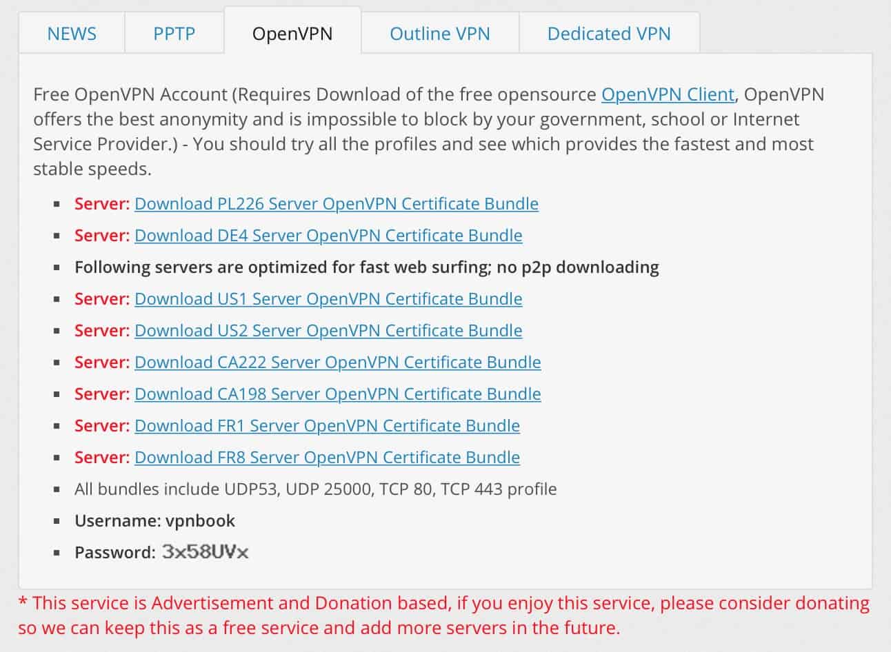The width and height of the screenshot is (891, 652).
Task: Download FR1 Server certificate bundle
Action: [x=327, y=426]
